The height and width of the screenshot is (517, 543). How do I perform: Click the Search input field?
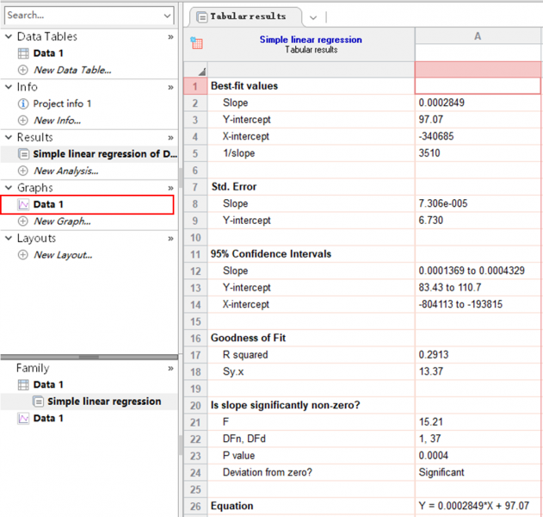coord(82,16)
